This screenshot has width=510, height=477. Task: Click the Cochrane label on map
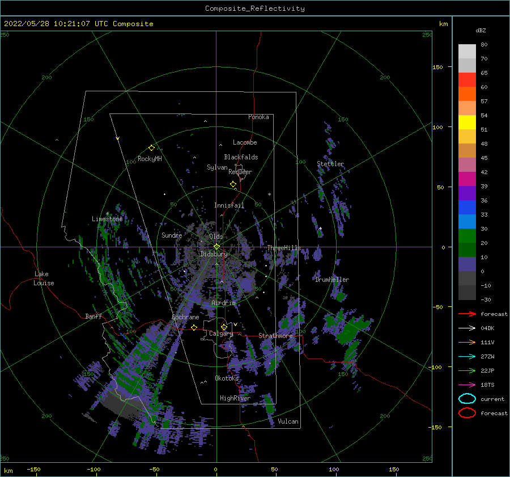coord(185,317)
